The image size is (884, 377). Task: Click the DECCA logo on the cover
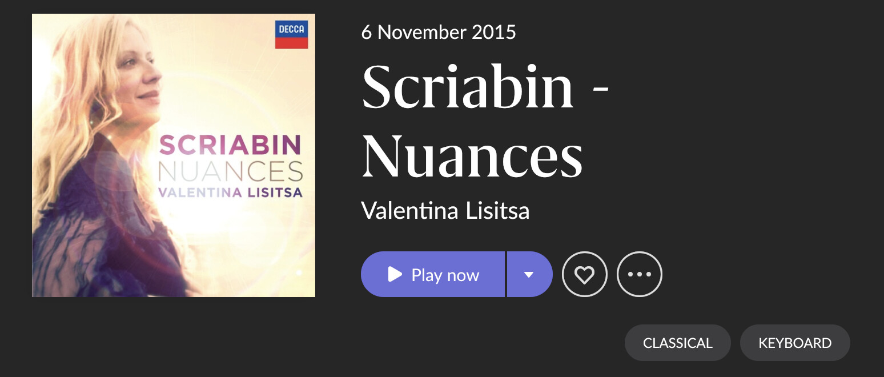(291, 35)
